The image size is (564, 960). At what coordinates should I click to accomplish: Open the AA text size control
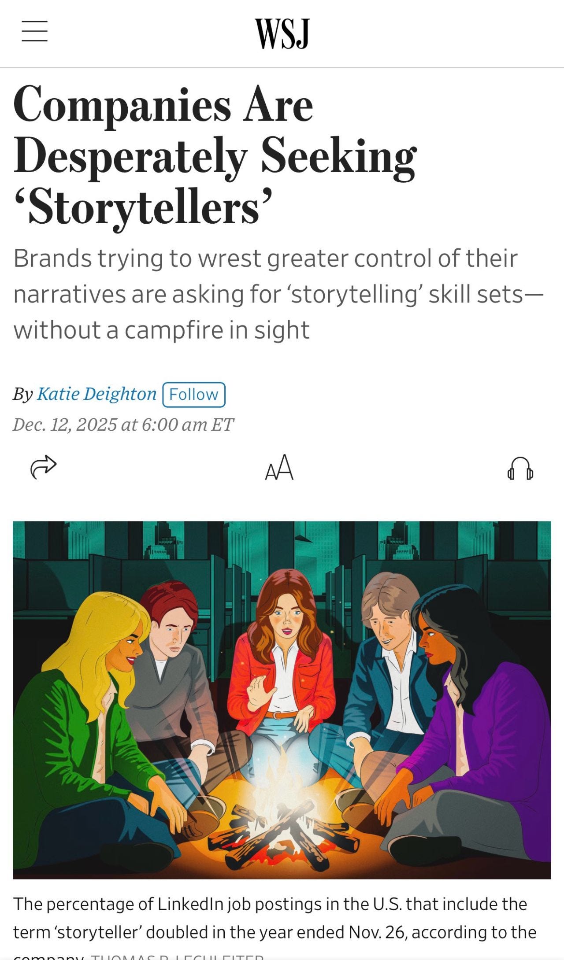pos(279,467)
